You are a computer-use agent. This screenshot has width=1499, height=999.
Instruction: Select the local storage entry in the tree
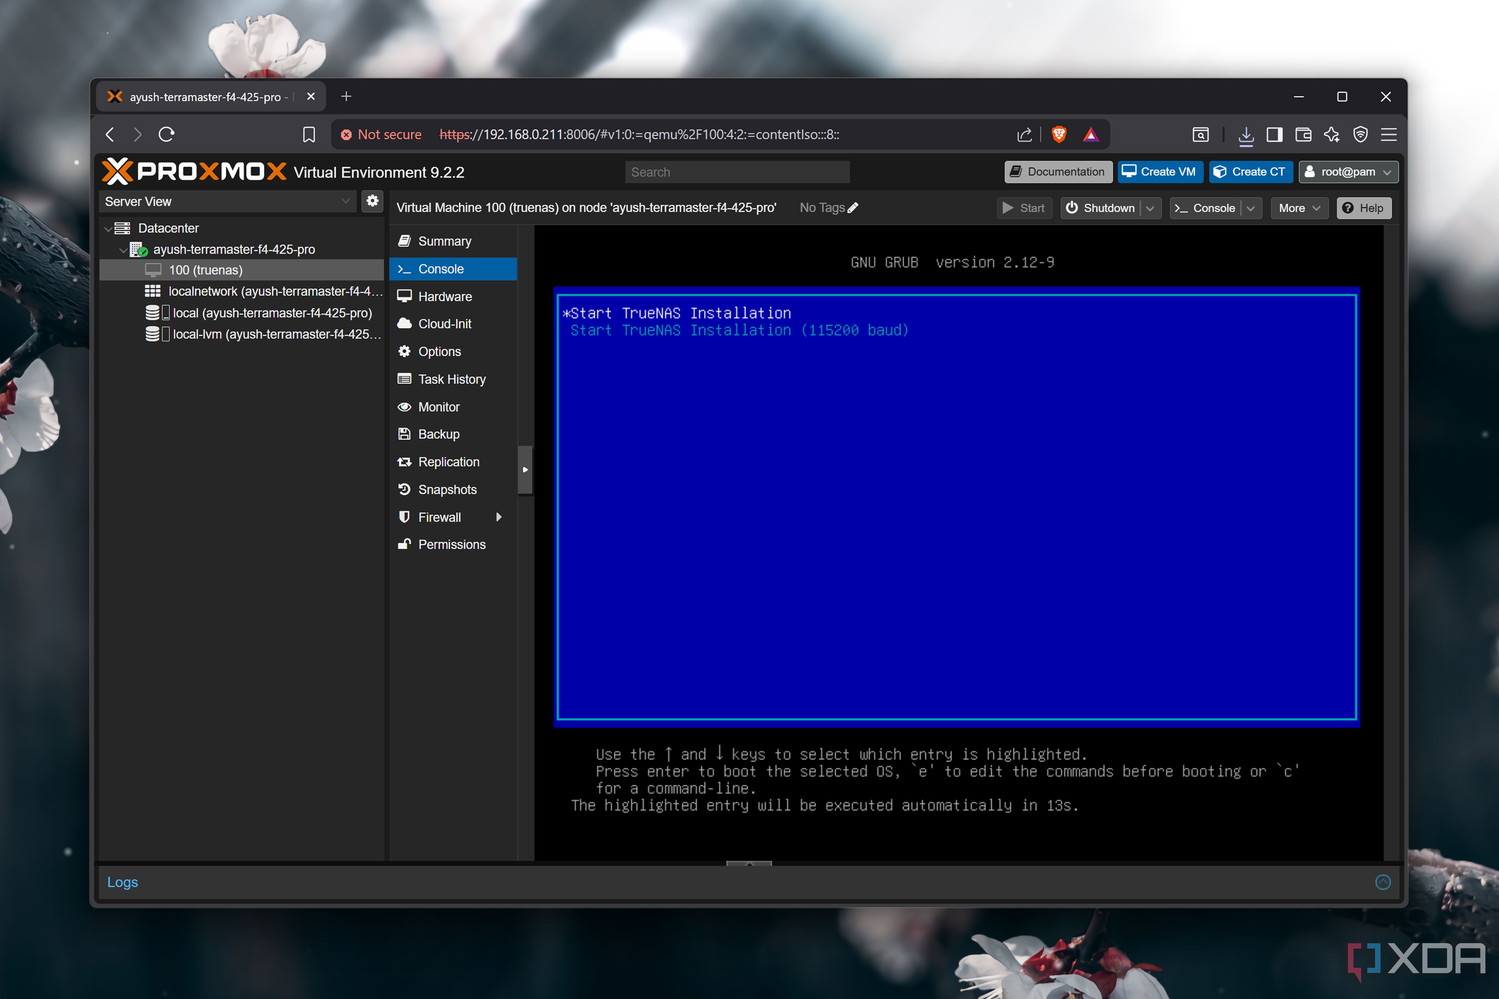point(272,313)
